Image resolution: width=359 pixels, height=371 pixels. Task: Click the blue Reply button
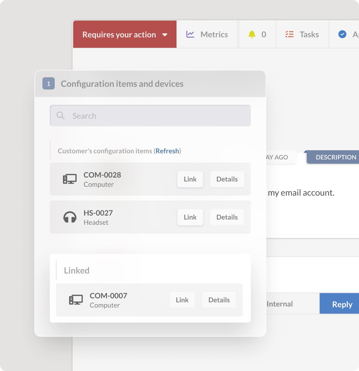point(339,304)
